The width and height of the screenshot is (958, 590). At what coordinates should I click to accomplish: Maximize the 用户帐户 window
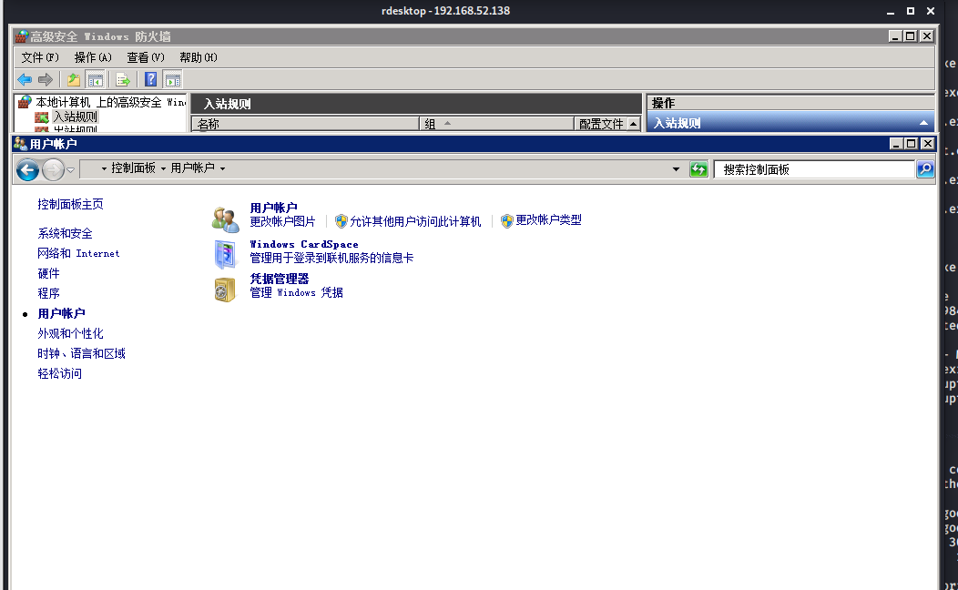(x=911, y=144)
